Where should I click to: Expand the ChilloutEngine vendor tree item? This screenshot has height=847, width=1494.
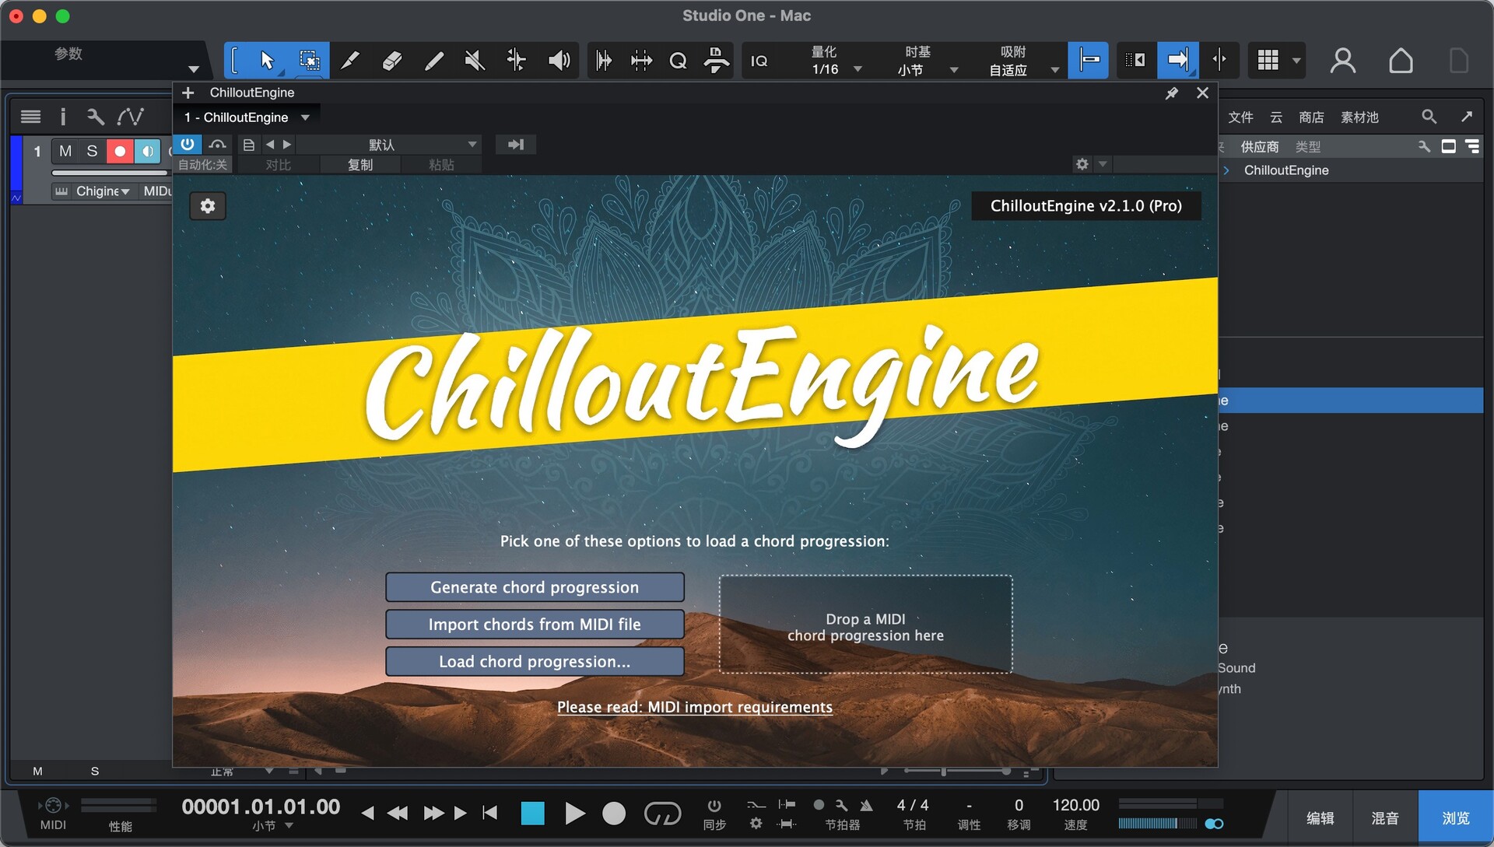point(1226,170)
